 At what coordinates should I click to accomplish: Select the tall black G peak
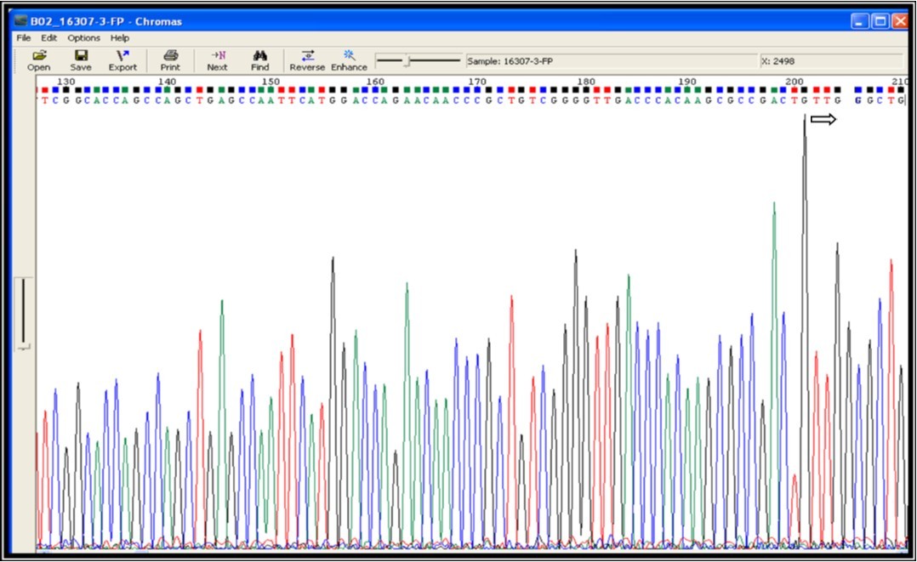pyautogui.click(x=805, y=170)
